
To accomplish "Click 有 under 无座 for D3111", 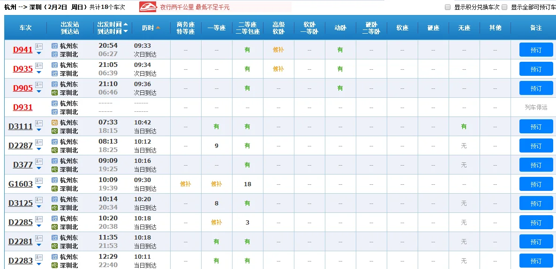I will point(464,126).
